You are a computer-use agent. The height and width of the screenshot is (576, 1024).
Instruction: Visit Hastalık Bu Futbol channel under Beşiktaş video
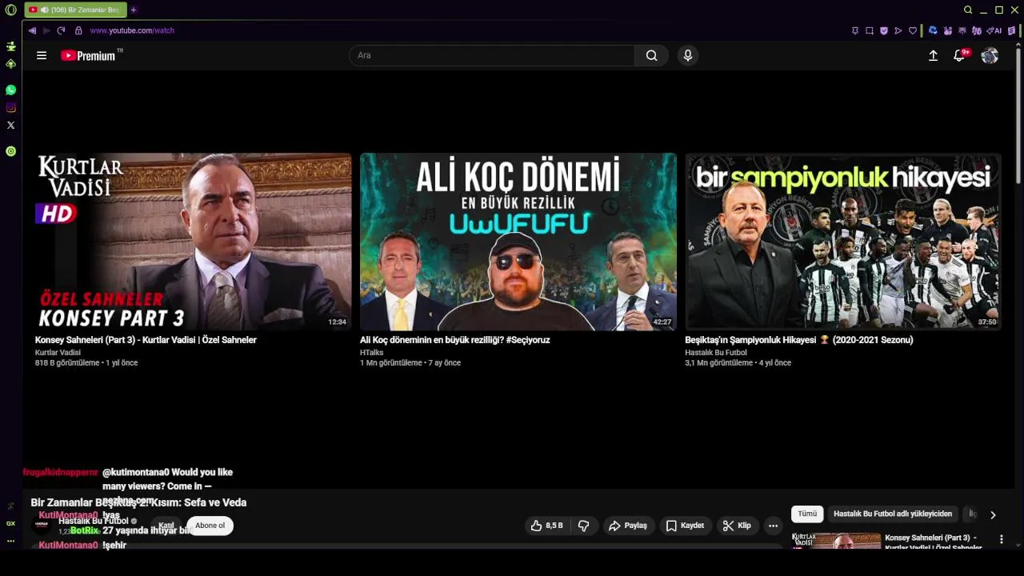pyautogui.click(x=716, y=353)
